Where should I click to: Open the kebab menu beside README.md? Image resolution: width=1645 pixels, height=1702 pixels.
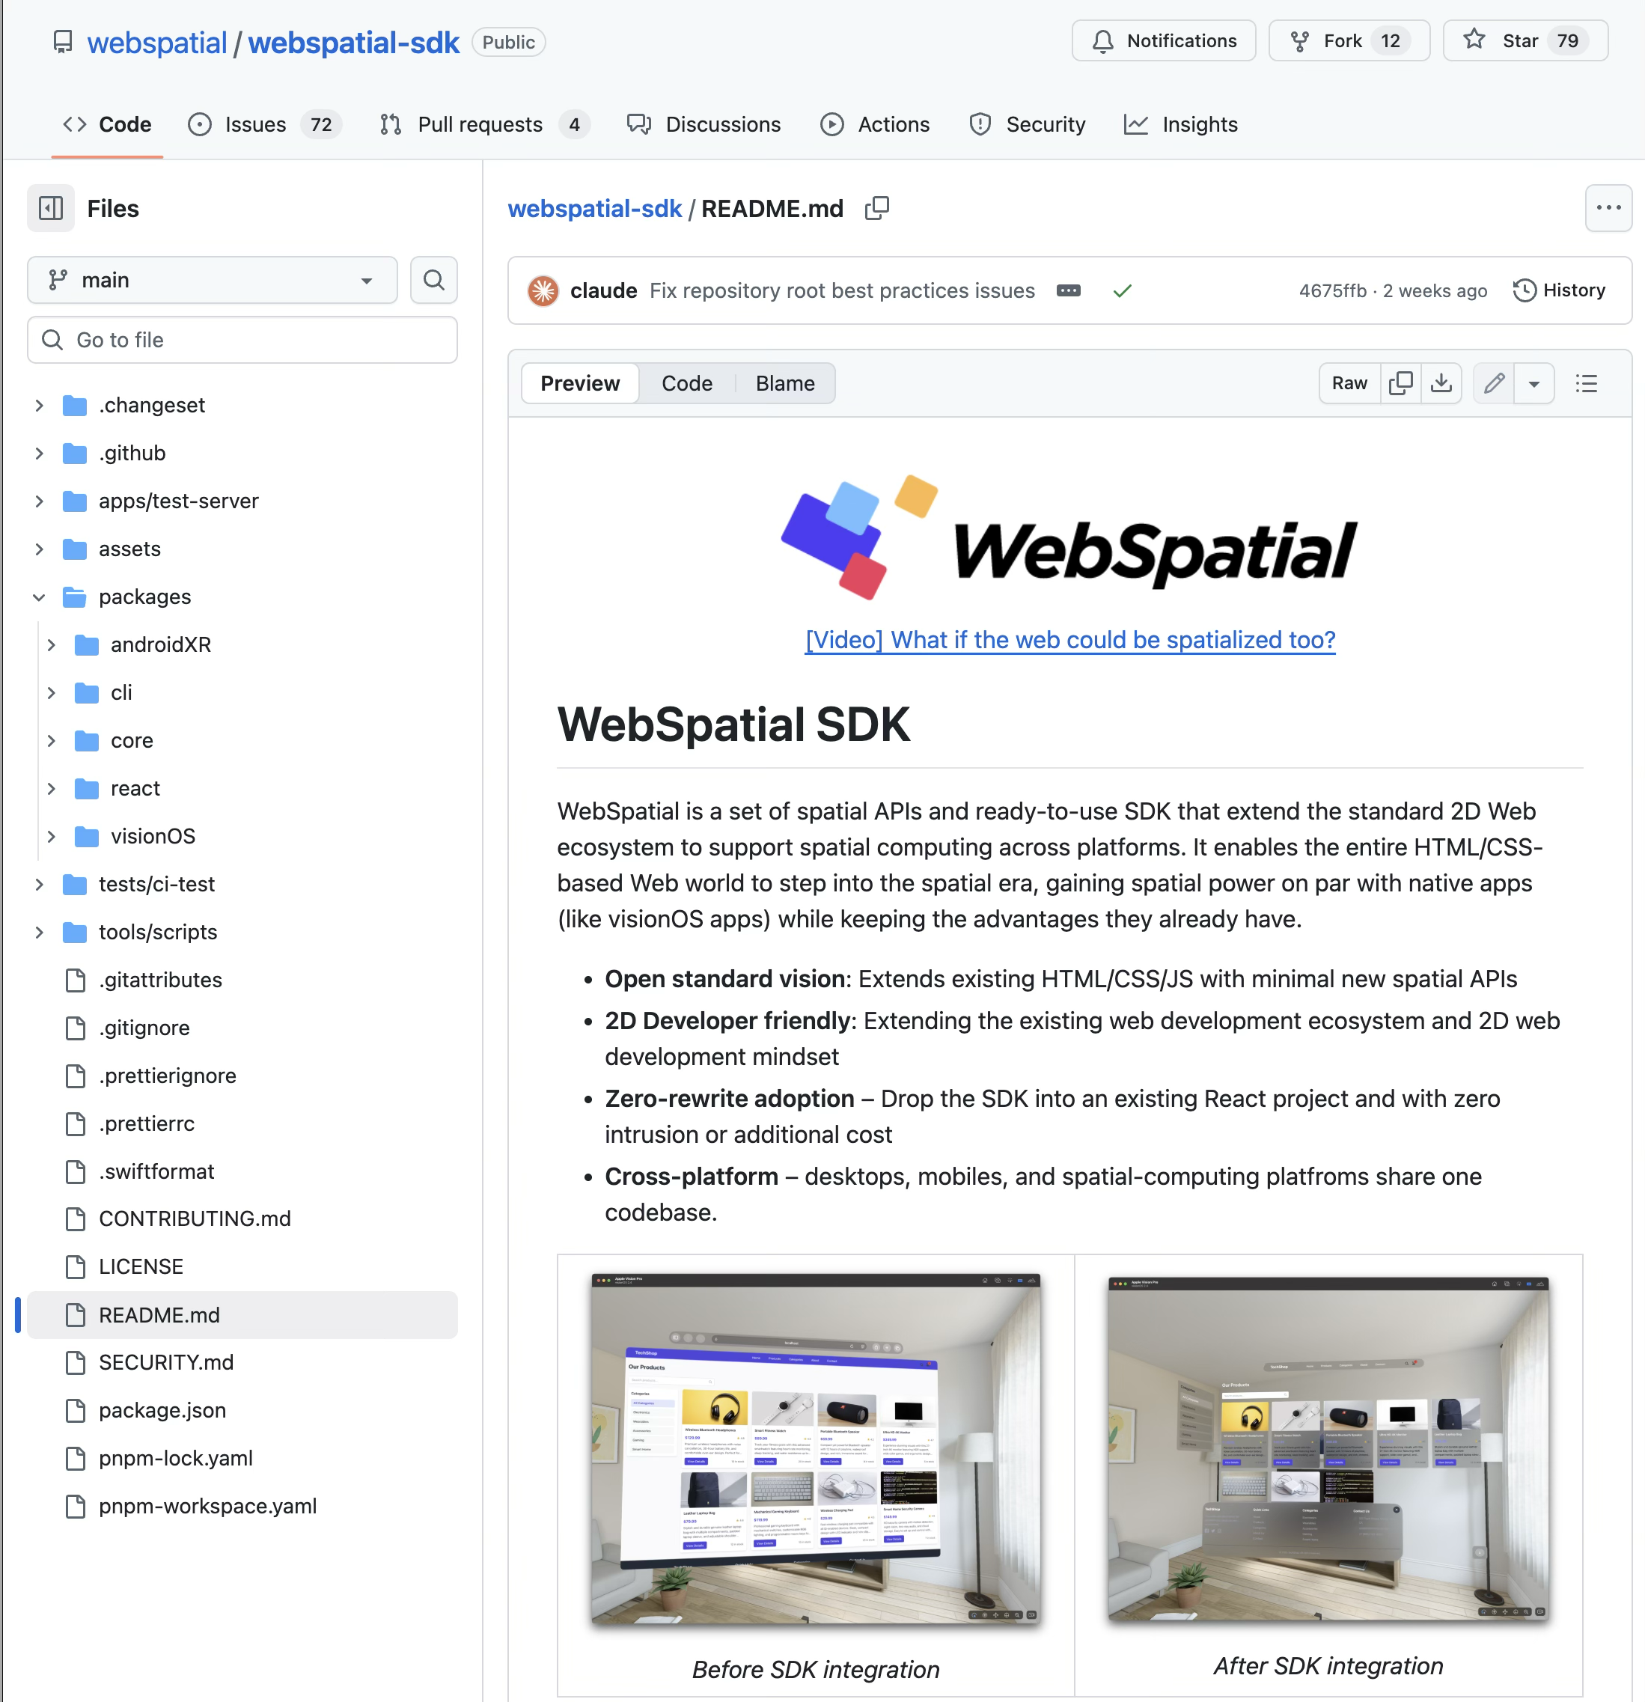[x=1608, y=208]
